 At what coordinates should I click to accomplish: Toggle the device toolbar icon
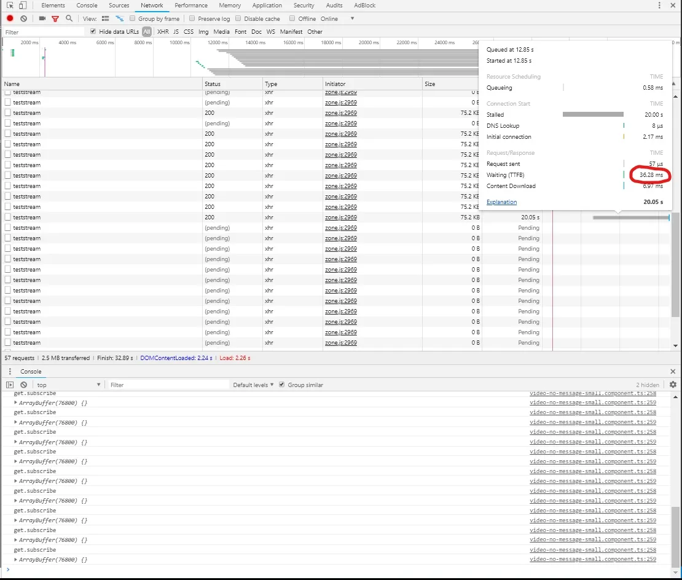[x=23, y=5]
